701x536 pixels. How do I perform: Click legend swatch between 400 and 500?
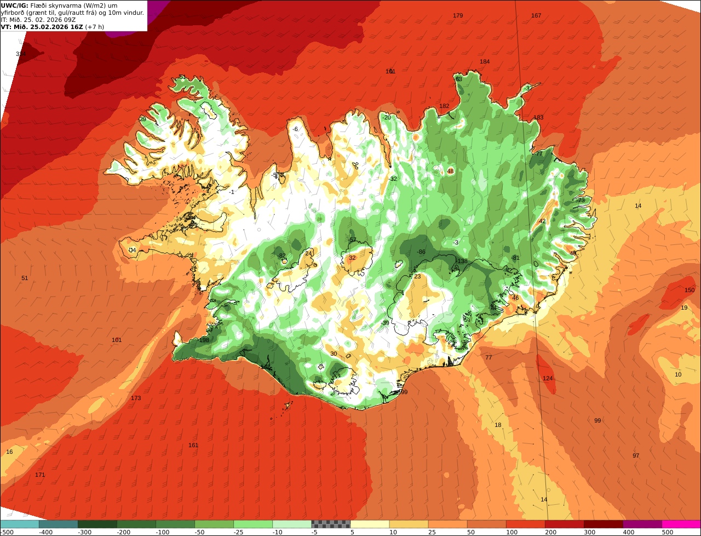pyautogui.click(x=642, y=524)
